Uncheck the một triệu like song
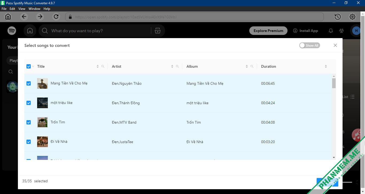Viewport: 365px width, 194px height. pyautogui.click(x=29, y=103)
